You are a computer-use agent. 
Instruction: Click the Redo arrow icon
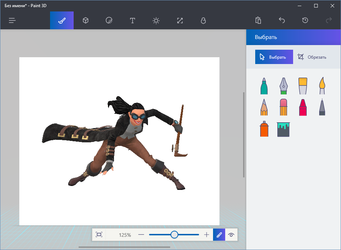[x=329, y=20]
